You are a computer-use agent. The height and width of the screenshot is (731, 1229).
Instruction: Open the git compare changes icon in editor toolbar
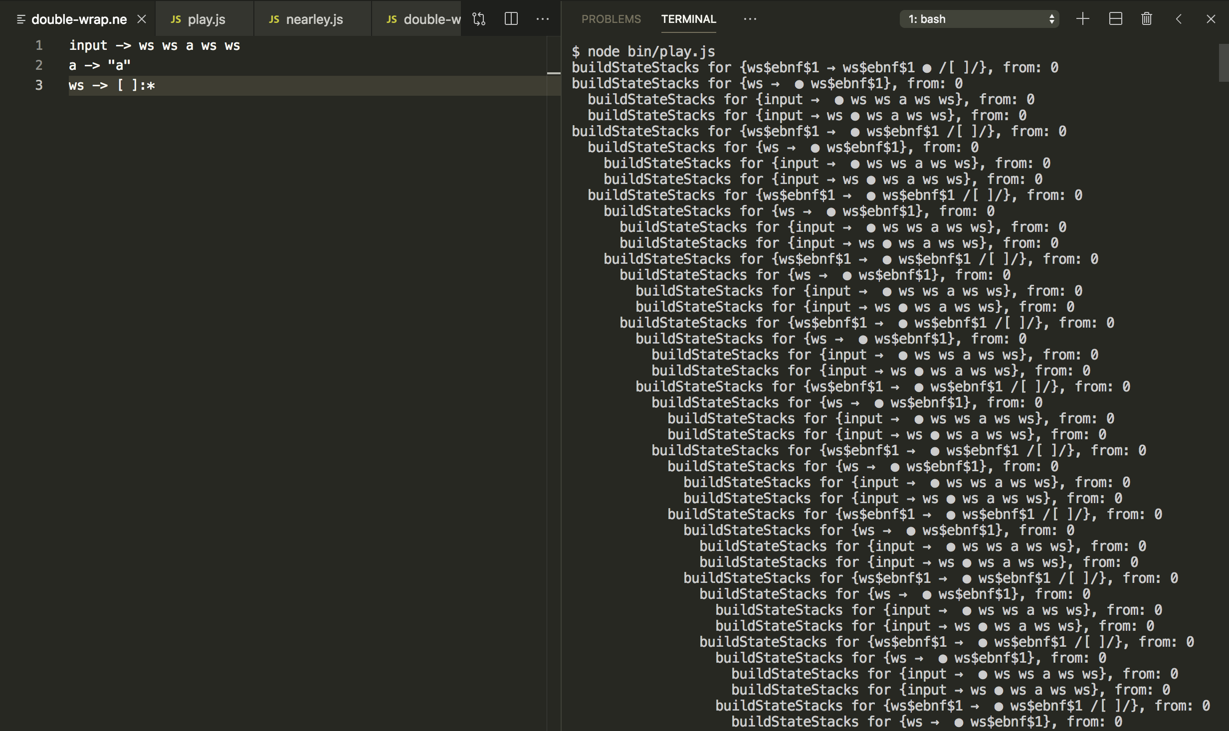(478, 19)
